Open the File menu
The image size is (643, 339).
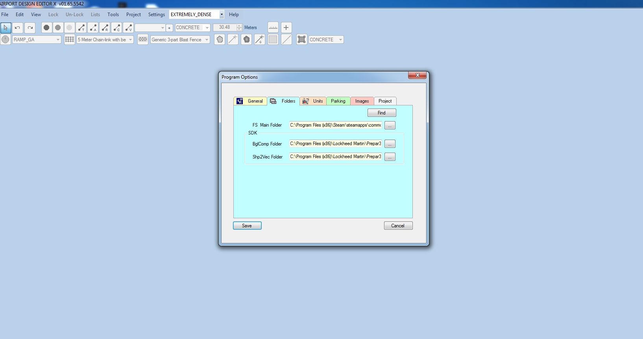[x=5, y=15]
